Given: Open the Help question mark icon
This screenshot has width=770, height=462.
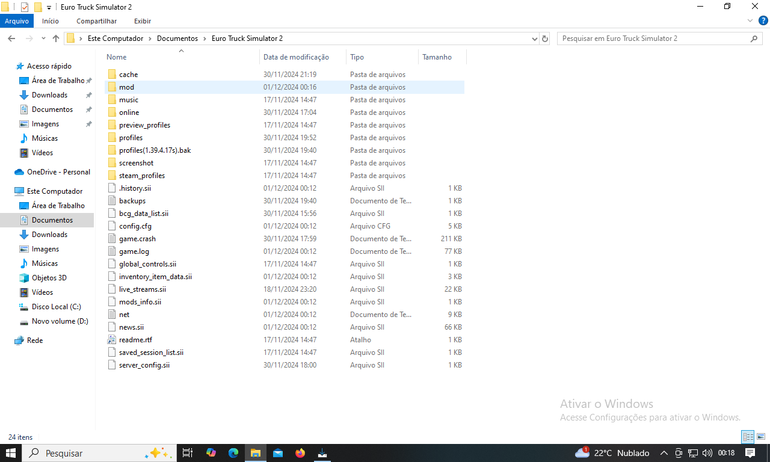Looking at the screenshot, I should [762, 21].
